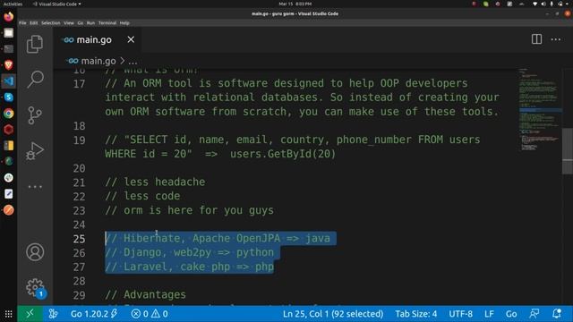Screen dimensions: 573x322
Task: Click the selected Hibernate, Apache OpenJPA line
Action: (218, 239)
